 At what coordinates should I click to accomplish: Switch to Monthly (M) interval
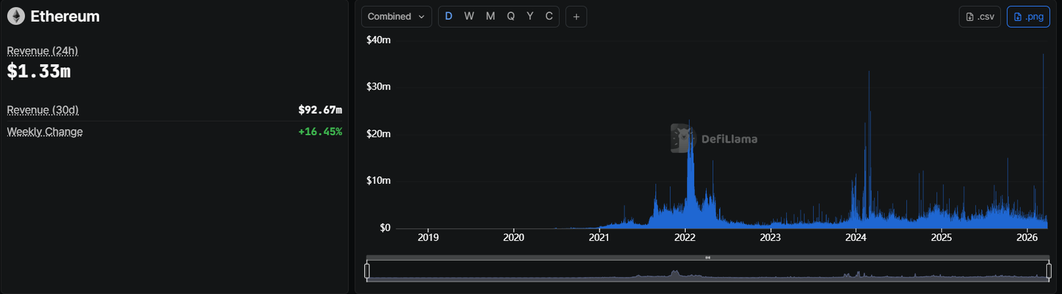coord(491,17)
